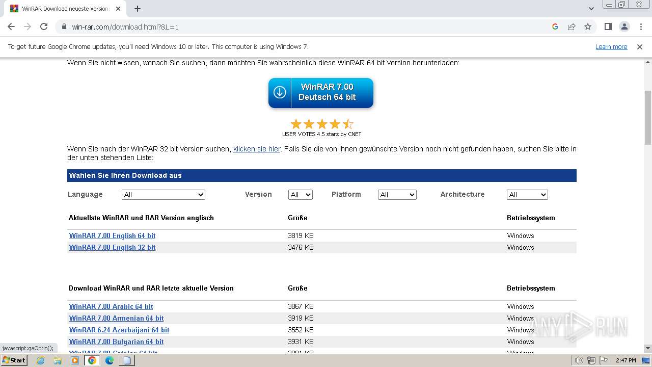
Task: Open the Version dropdown filter
Action: click(301, 195)
